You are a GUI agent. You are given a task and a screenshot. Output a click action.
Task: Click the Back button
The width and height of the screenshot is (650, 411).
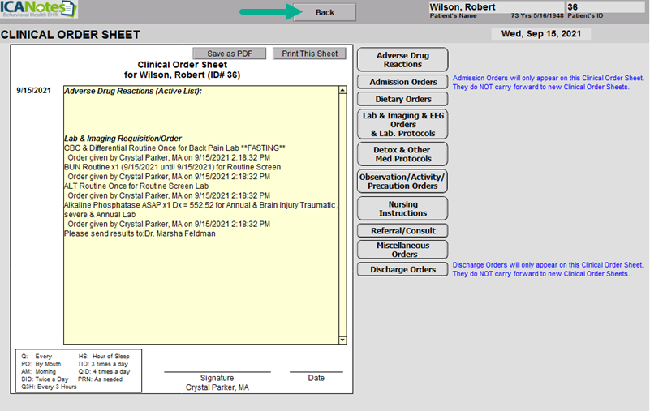click(x=325, y=12)
